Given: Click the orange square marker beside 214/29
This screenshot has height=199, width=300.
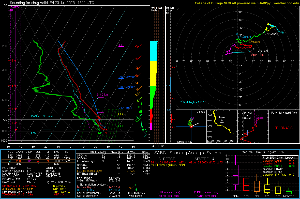Looking at the screenshot, I should coord(250,41).
